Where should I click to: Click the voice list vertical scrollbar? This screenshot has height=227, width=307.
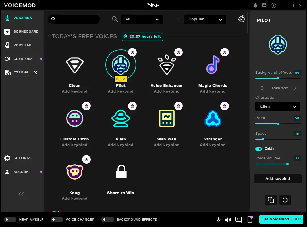click(x=248, y=22)
